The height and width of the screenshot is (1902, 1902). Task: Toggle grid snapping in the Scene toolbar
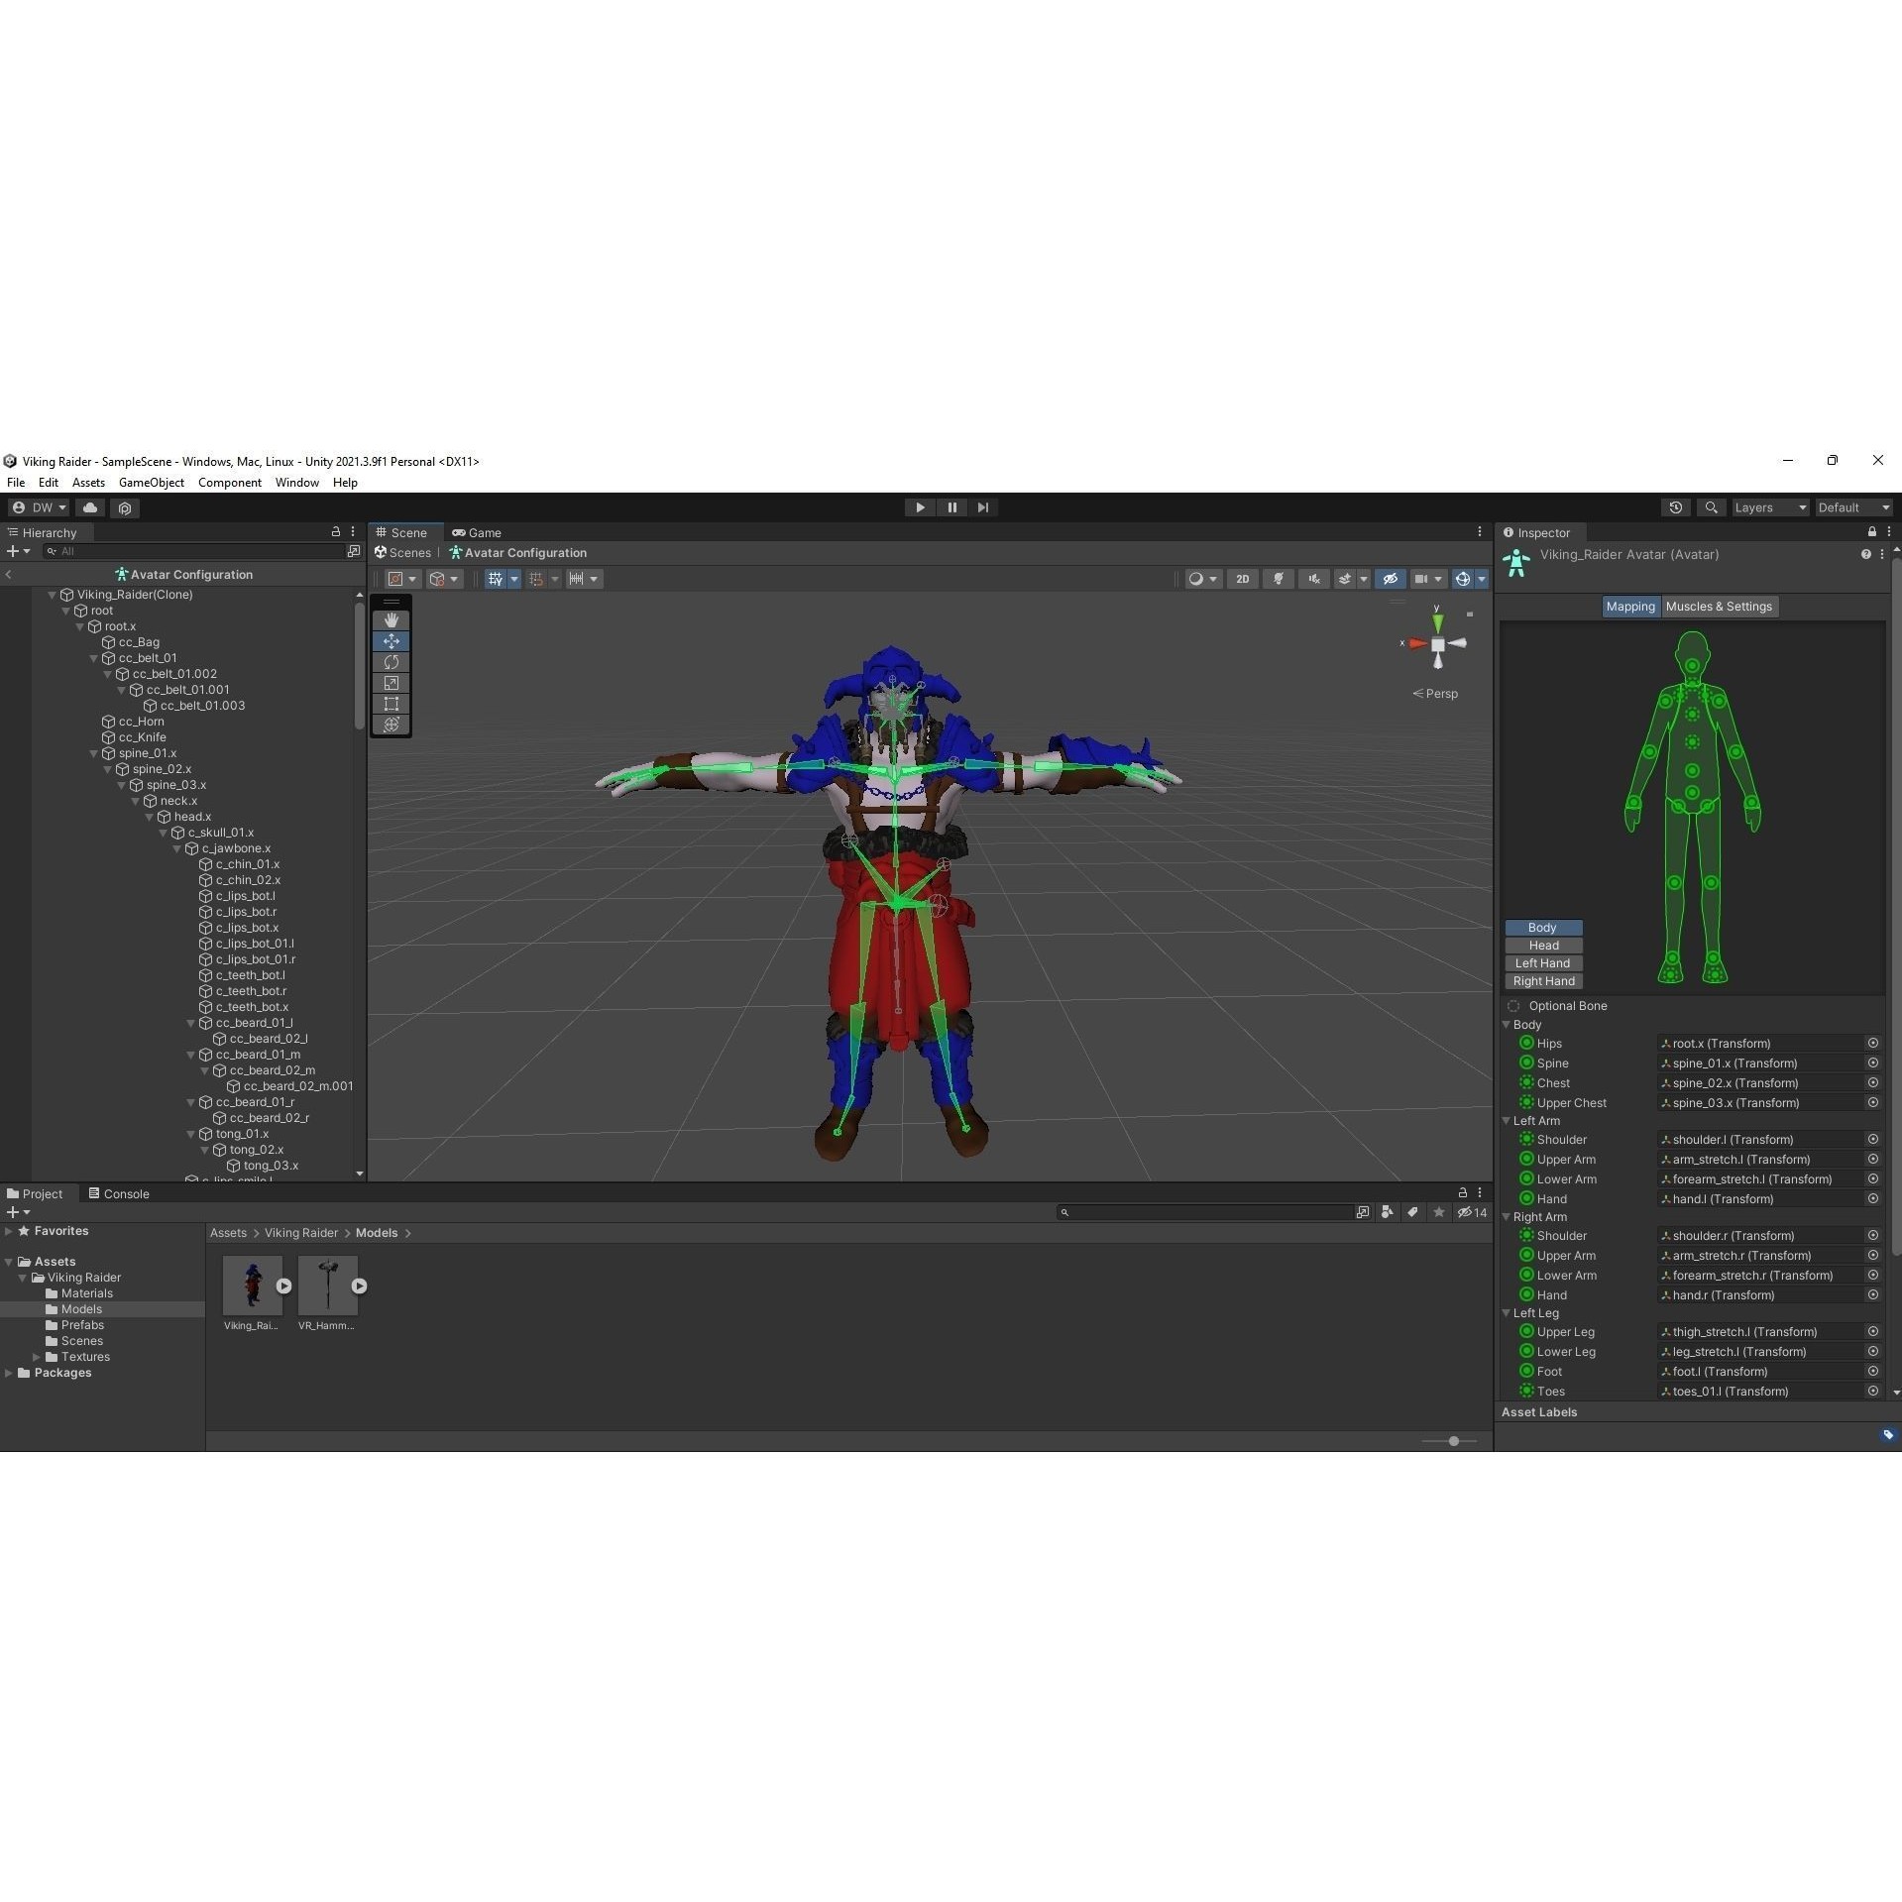click(536, 579)
